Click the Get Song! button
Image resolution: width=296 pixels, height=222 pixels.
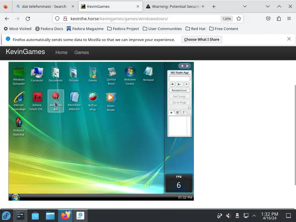(x=179, y=96)
